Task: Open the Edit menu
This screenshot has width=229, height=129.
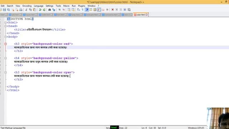Action: (x=3, y=6)
